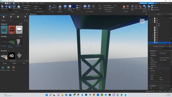
Task: Click the Collaborate button
Action: click(151, 3)
